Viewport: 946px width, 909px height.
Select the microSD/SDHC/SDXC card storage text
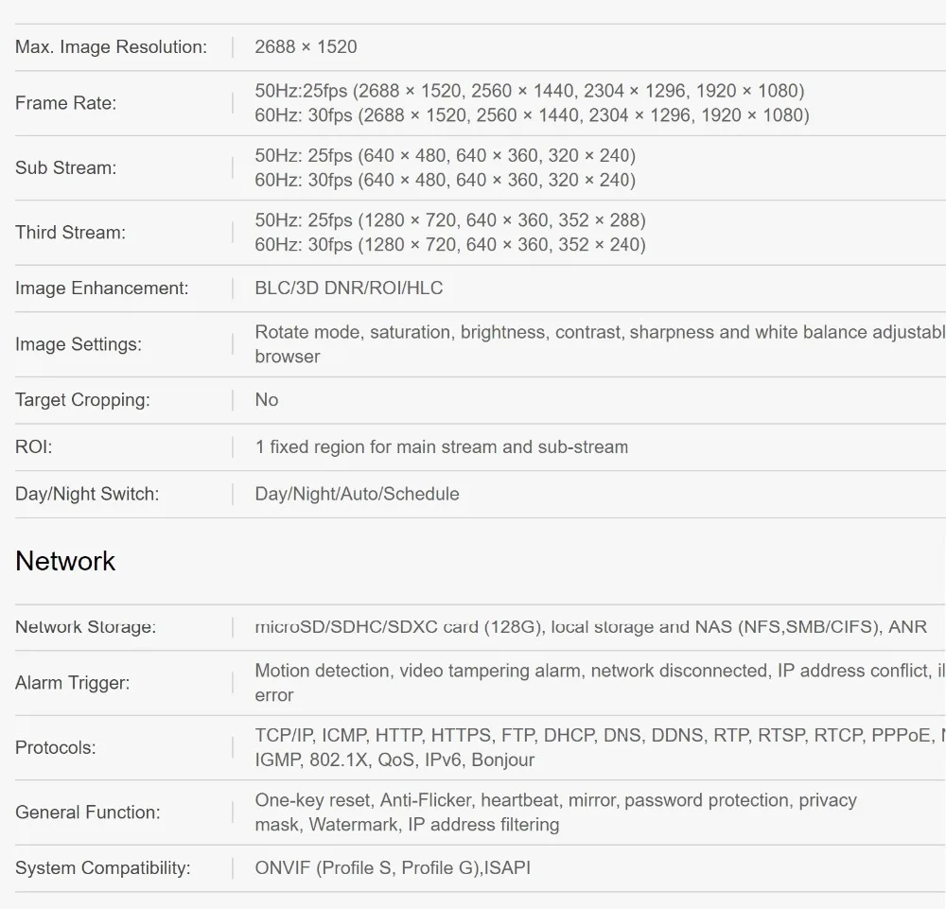[x=590, y=627]
